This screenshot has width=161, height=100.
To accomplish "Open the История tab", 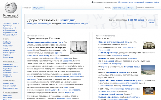I will pos(131,8).
